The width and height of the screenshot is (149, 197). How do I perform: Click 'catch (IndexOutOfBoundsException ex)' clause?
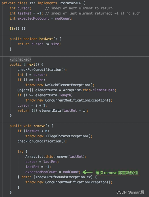coord(57,177)
